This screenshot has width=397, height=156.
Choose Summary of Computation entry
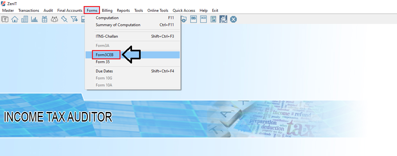[133, 25]
